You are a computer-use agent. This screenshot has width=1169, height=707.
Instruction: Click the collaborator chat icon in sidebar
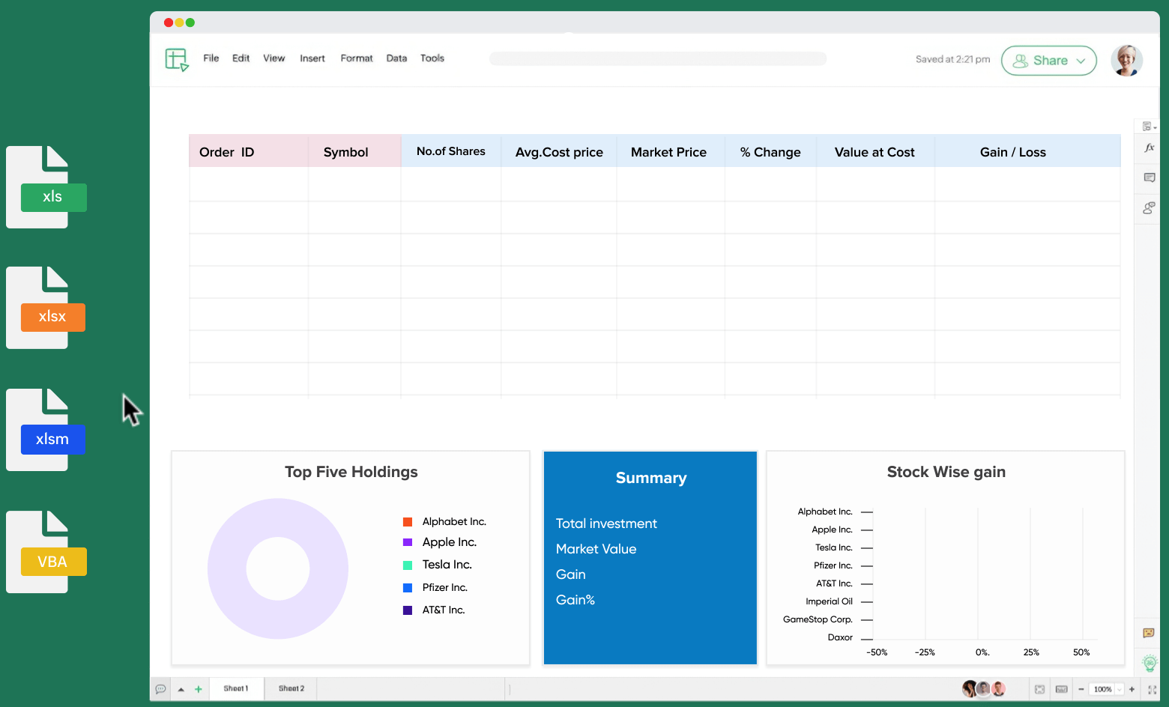(x=1149, y=208)
